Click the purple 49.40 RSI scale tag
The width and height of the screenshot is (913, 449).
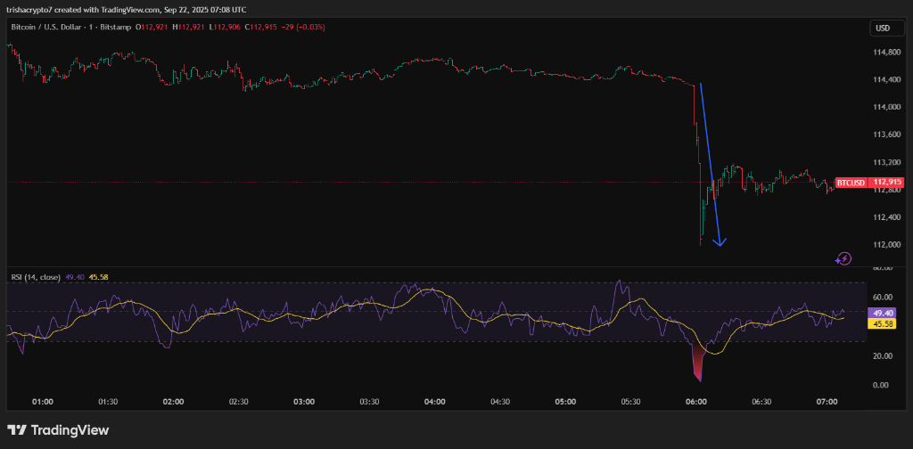(x=885, y=314)
